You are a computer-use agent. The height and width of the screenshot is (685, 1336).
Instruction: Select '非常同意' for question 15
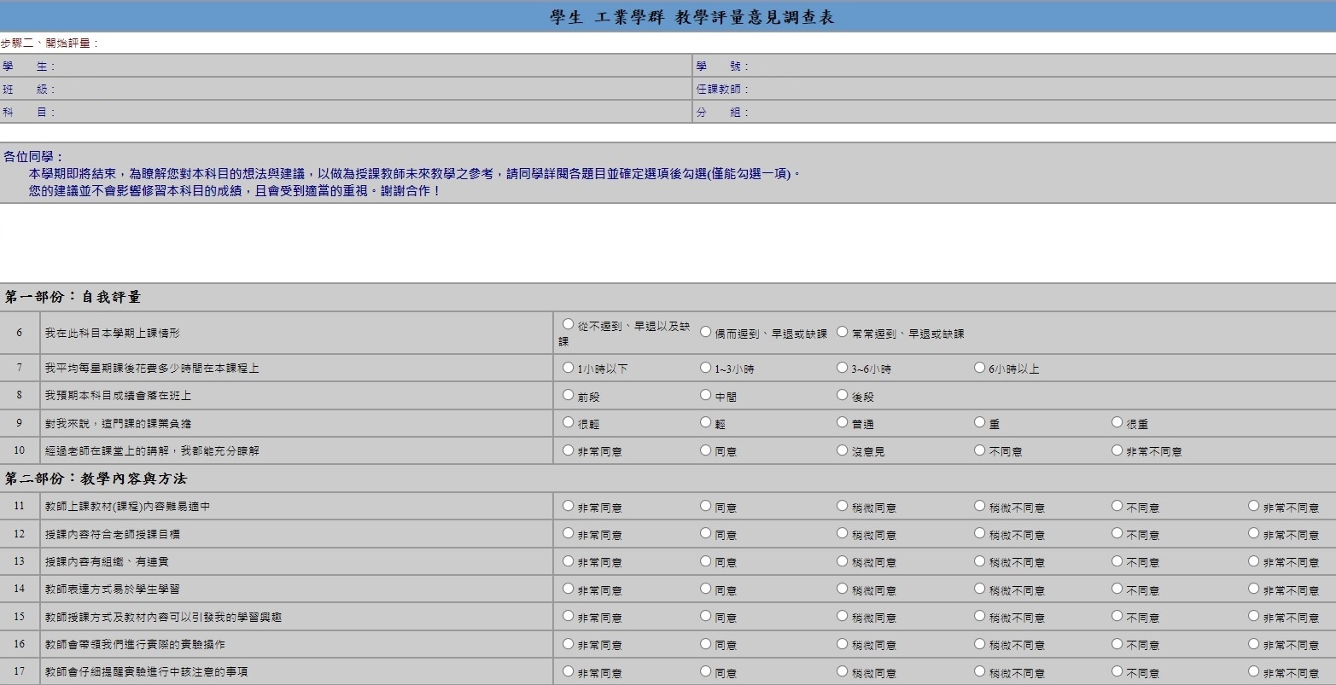pyautogui.click(x=569, y=616)
